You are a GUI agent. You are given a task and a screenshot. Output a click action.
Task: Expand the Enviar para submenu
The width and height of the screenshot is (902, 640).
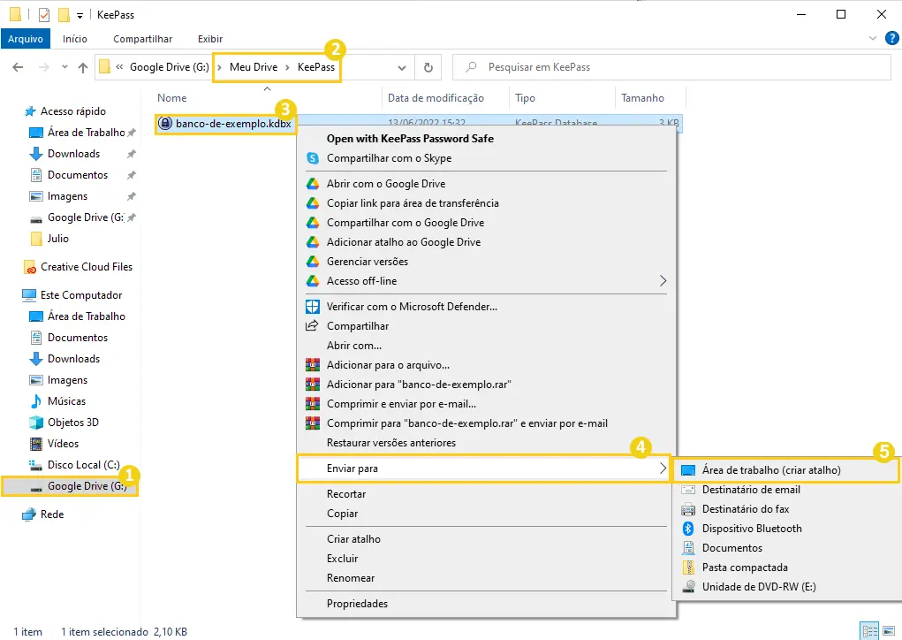[x=483, y=469]
